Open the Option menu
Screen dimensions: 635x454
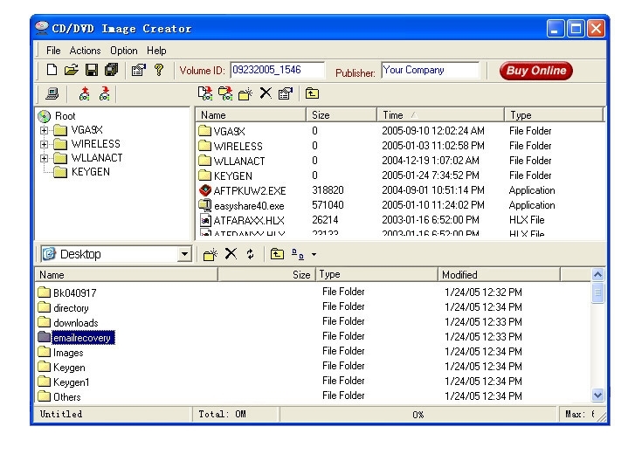pos(124,51)
